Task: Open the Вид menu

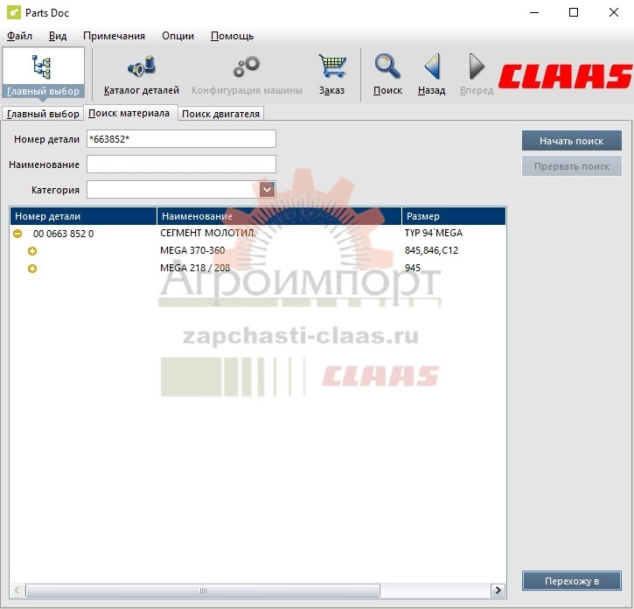Action: point(58,36)
